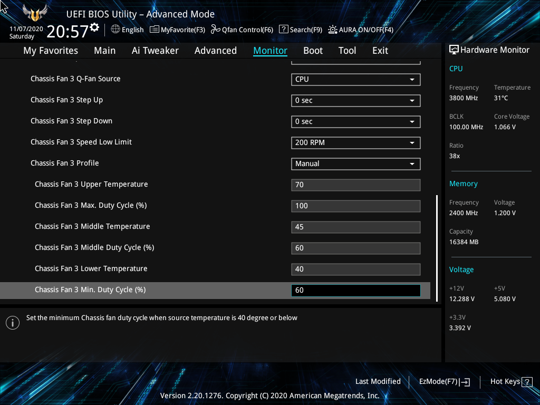Image resolution: width=540 pixels, height=405 pixels.
Task: Click the 3.392 V reading
Action: (460, 328)
